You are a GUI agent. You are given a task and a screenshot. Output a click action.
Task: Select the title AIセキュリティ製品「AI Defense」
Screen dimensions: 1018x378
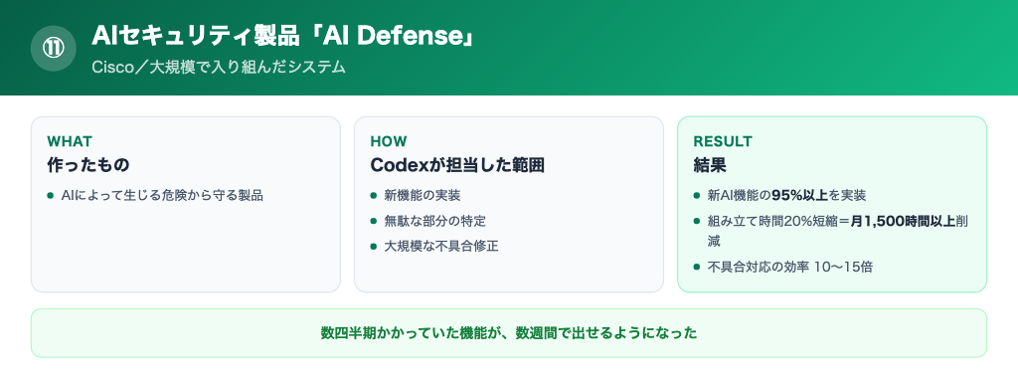[x=283, y=37]
